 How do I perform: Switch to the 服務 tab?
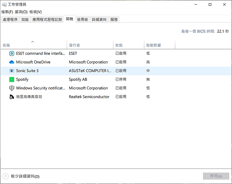click(114, 19)
